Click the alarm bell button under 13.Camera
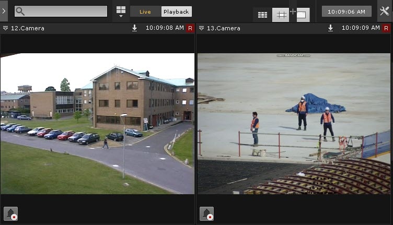This screenshot has height=225, width=393. [207, 214]
